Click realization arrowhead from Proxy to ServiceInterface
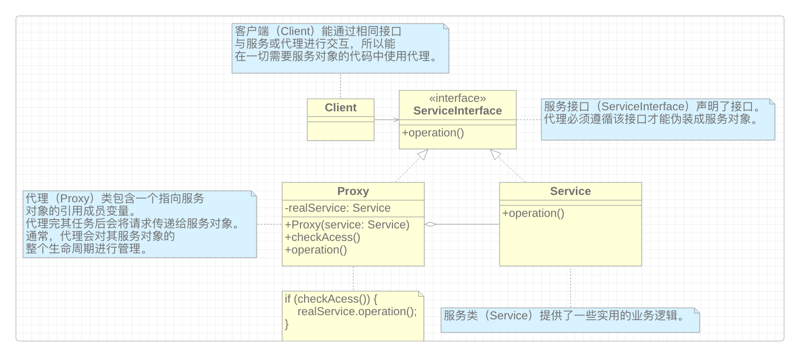Screen dimensions: 800x357 423,154
